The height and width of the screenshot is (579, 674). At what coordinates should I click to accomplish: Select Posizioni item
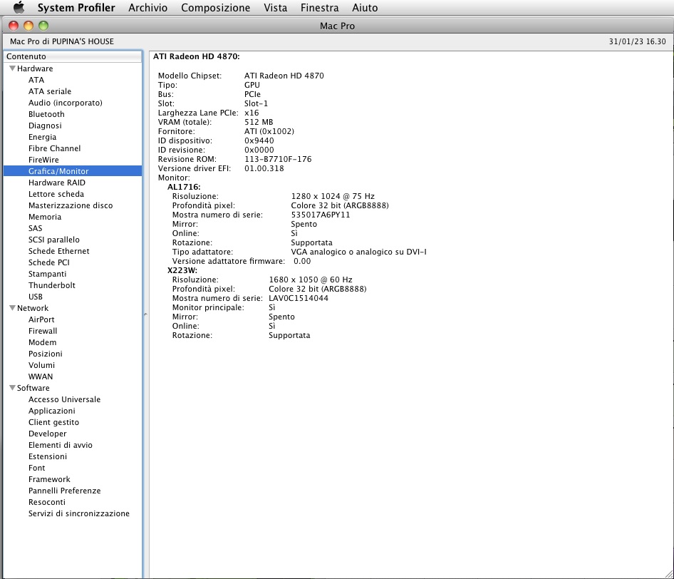click(45, 354)
